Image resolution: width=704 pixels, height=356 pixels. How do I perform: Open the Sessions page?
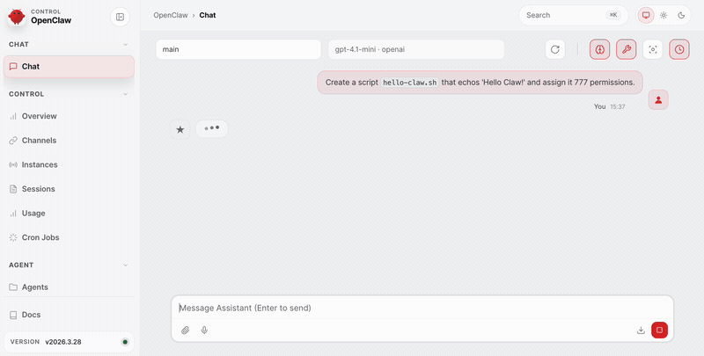69,189
